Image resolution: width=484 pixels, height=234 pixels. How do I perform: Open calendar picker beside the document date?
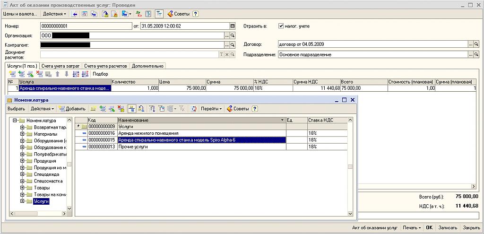tap(232, 26)
